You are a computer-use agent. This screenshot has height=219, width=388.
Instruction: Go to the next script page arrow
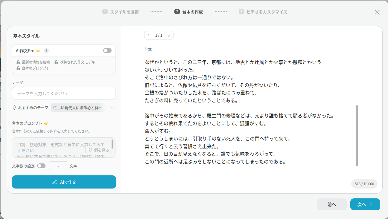coord(169,35)
